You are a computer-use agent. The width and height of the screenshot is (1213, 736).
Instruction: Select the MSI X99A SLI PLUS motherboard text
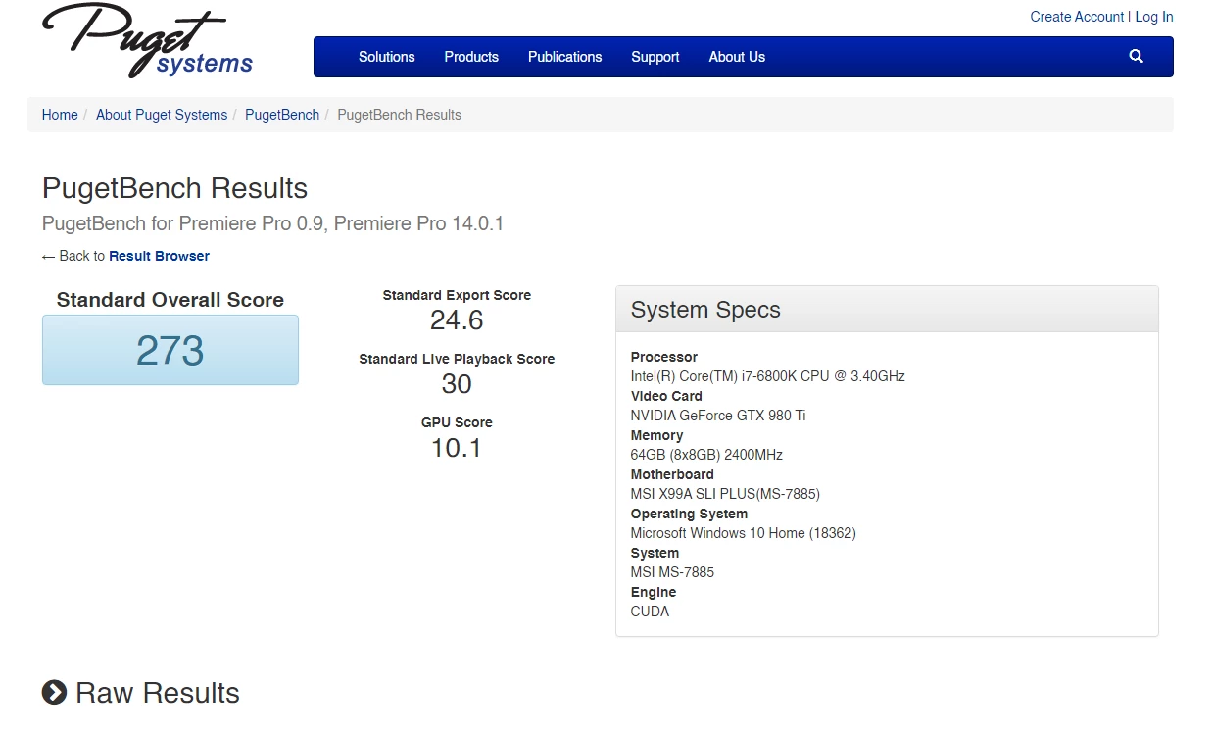(x=725, y=494)
